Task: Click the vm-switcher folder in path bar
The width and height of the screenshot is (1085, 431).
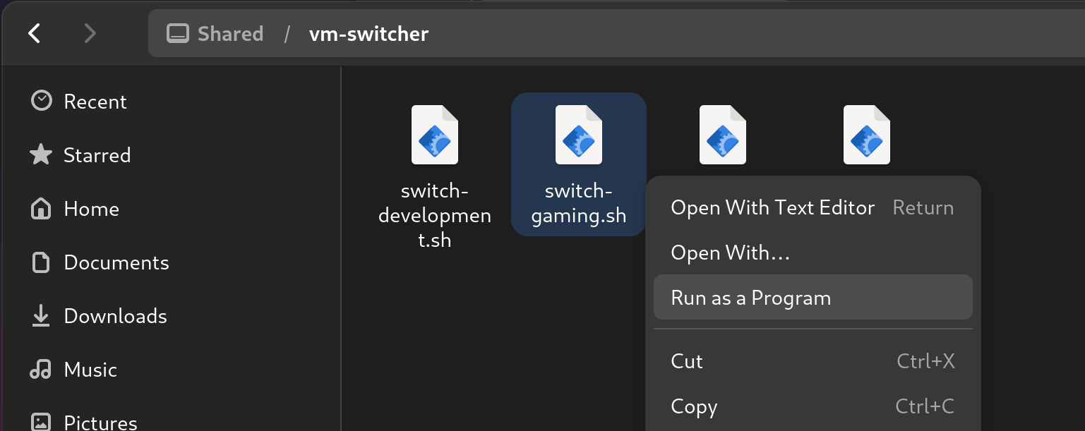Action: (368, 33)
